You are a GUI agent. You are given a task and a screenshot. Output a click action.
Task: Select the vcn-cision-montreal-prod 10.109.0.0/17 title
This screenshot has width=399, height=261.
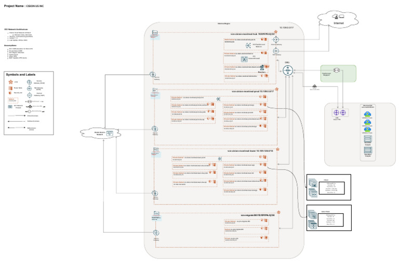tap(252, 91)
